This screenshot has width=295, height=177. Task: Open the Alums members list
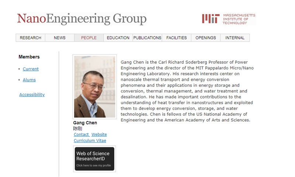click(29, 80)
